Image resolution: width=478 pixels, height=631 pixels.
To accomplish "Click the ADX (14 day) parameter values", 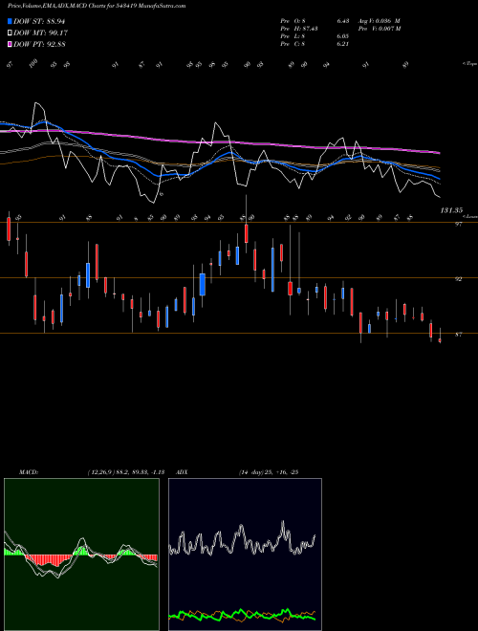I will point(269,472).
